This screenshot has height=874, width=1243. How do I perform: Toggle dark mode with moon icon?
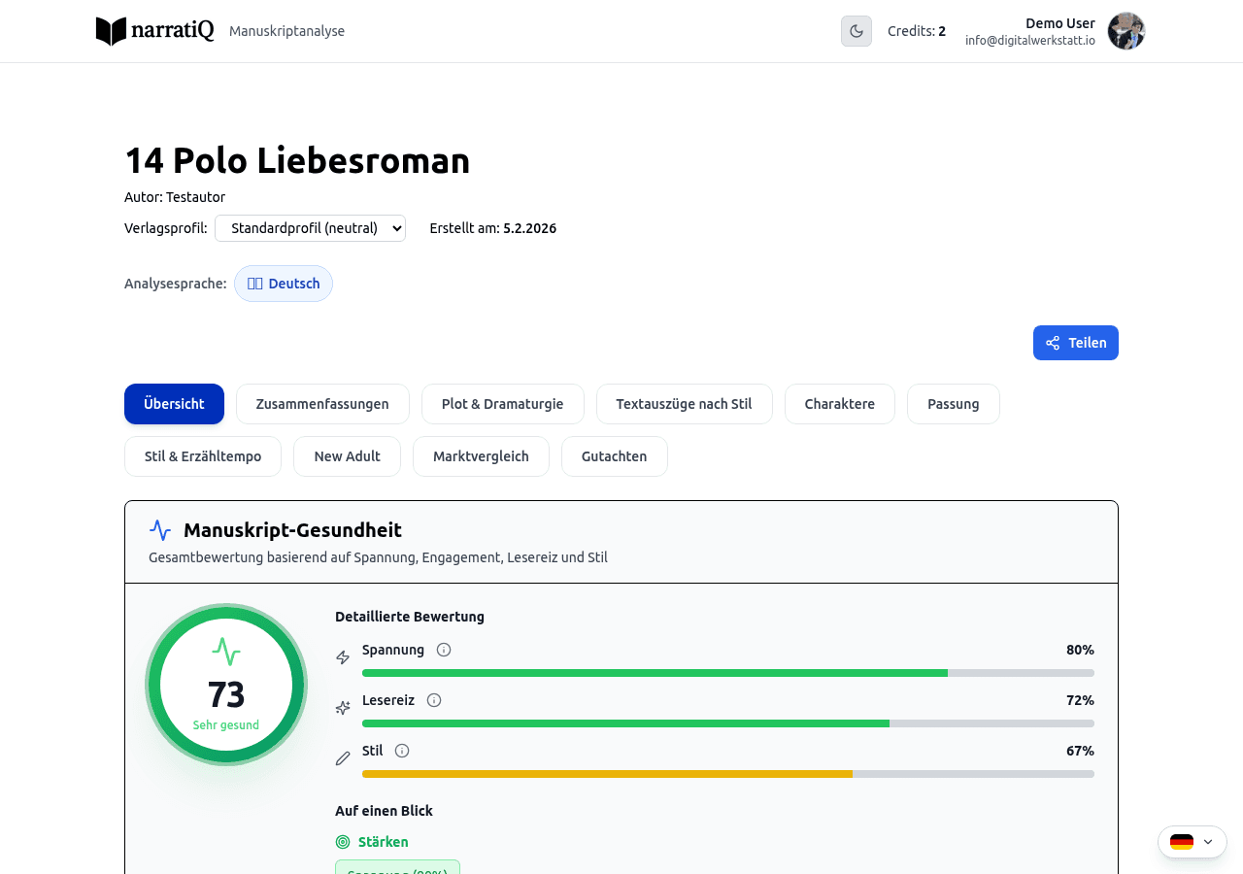pyautogui.click(x=856, y=31)
